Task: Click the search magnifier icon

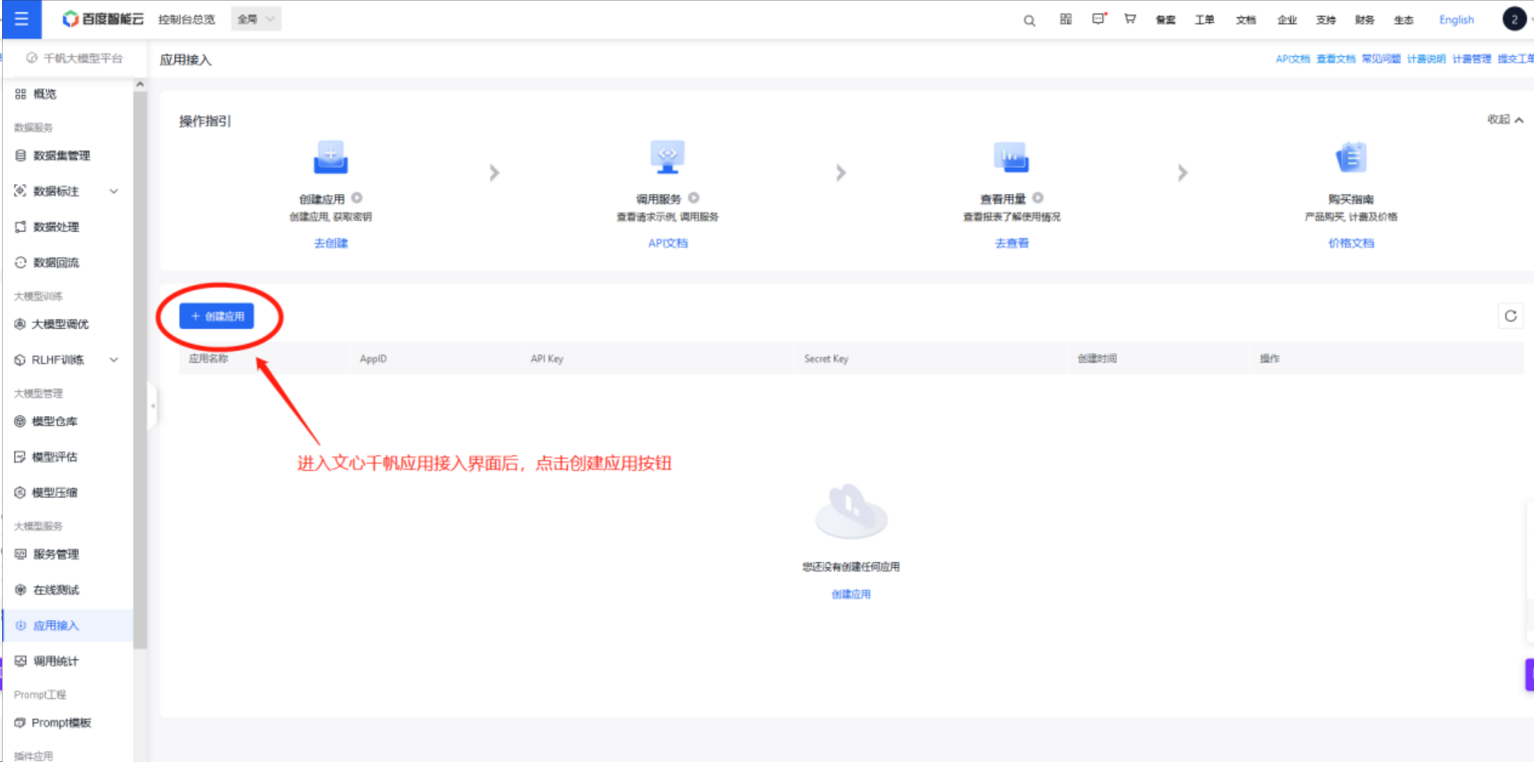Action: pyautogui.click(x=1030, y=20)
